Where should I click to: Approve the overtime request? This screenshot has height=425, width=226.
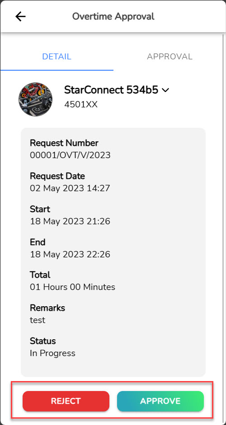[160, 401]
